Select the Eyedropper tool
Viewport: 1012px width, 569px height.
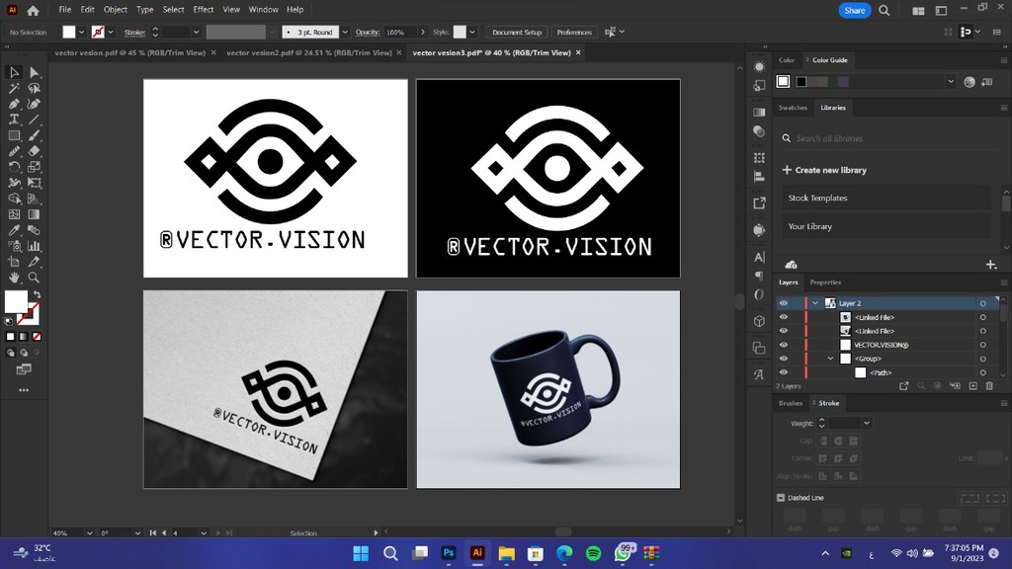pos(14,230)
